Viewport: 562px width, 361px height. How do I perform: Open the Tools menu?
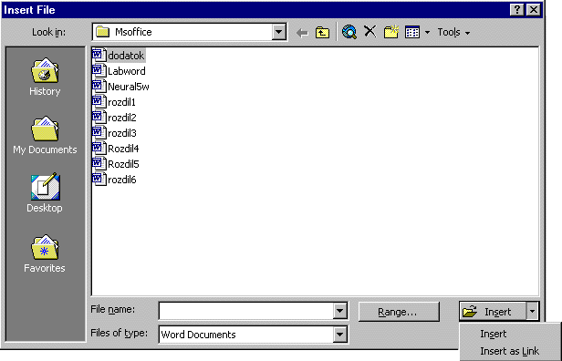tap(453, 32)
